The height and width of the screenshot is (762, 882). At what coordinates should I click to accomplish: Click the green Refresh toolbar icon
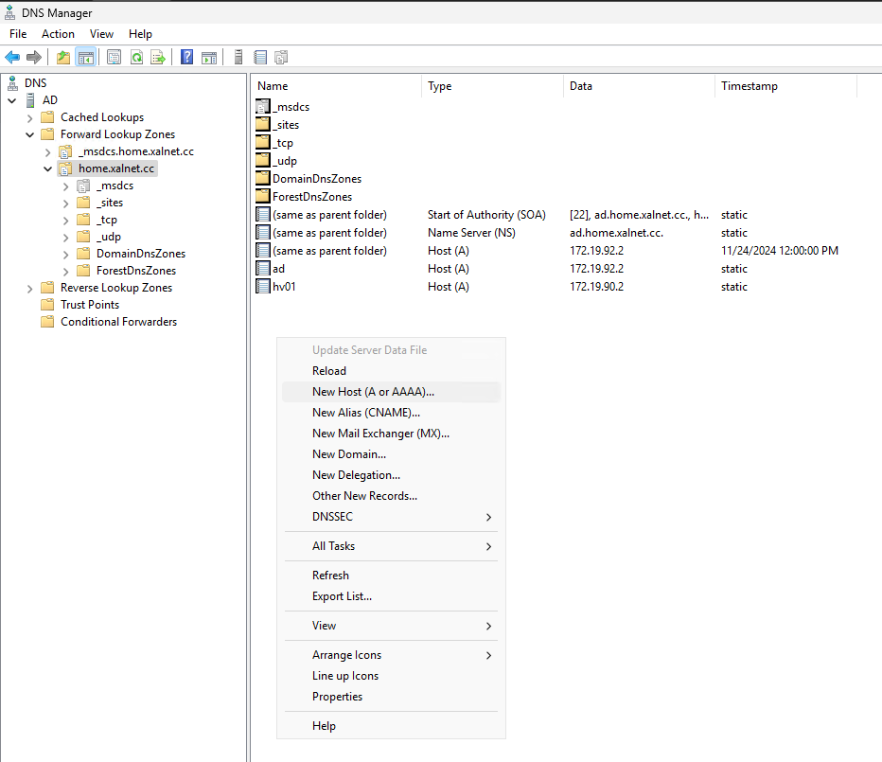tap(136, 58)
